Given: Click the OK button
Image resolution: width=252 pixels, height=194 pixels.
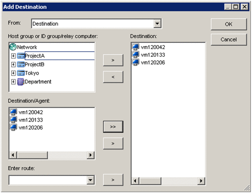Looking at the screenshot, I should pos(228,24).
